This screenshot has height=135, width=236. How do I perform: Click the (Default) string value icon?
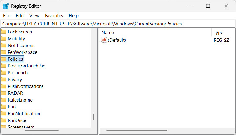tap(104, 40)
